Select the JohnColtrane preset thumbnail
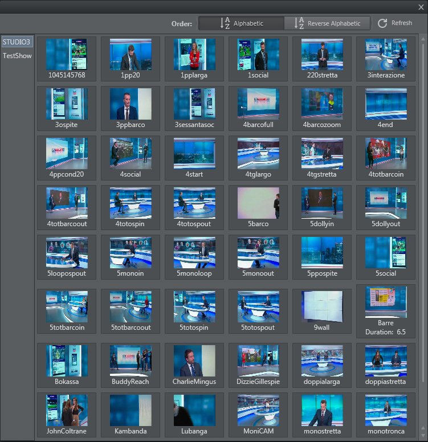The width and height of the screenshot is (428, 442). [67, 410]
